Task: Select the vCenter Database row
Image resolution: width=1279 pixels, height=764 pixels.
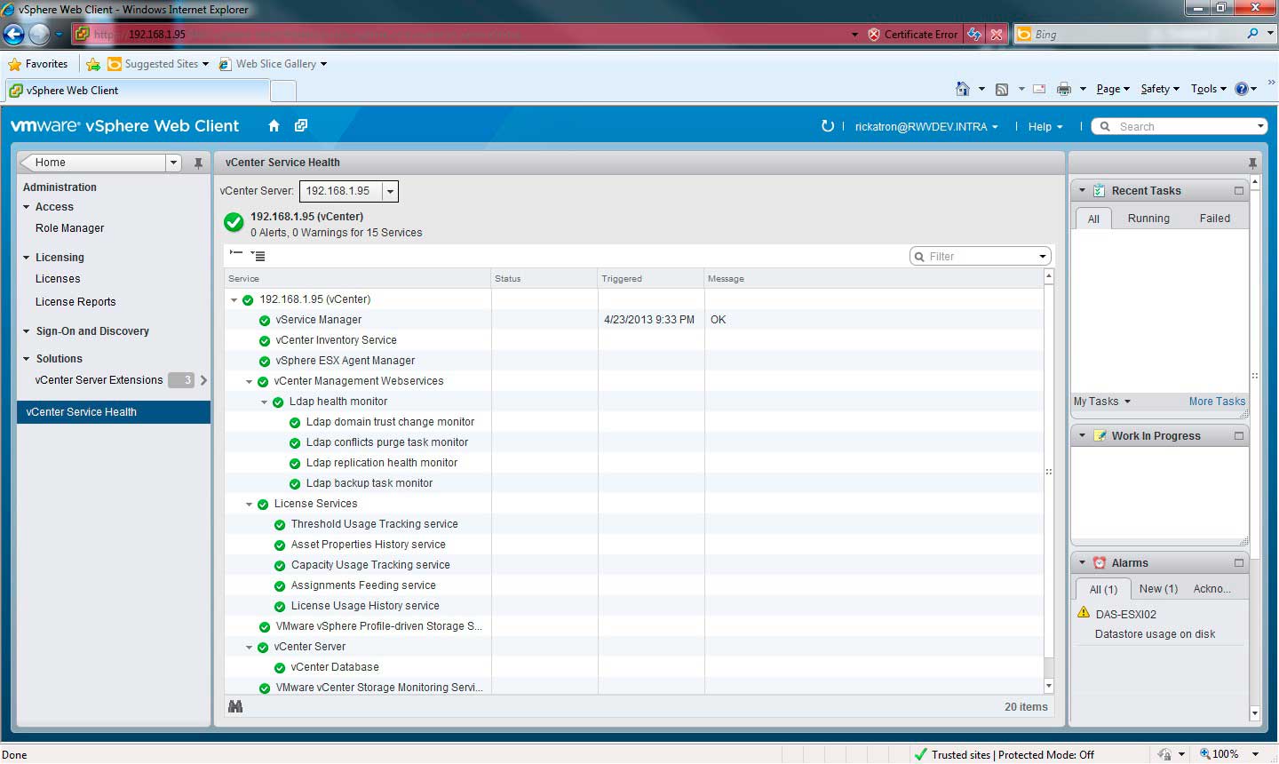Action: click(634, 667)
